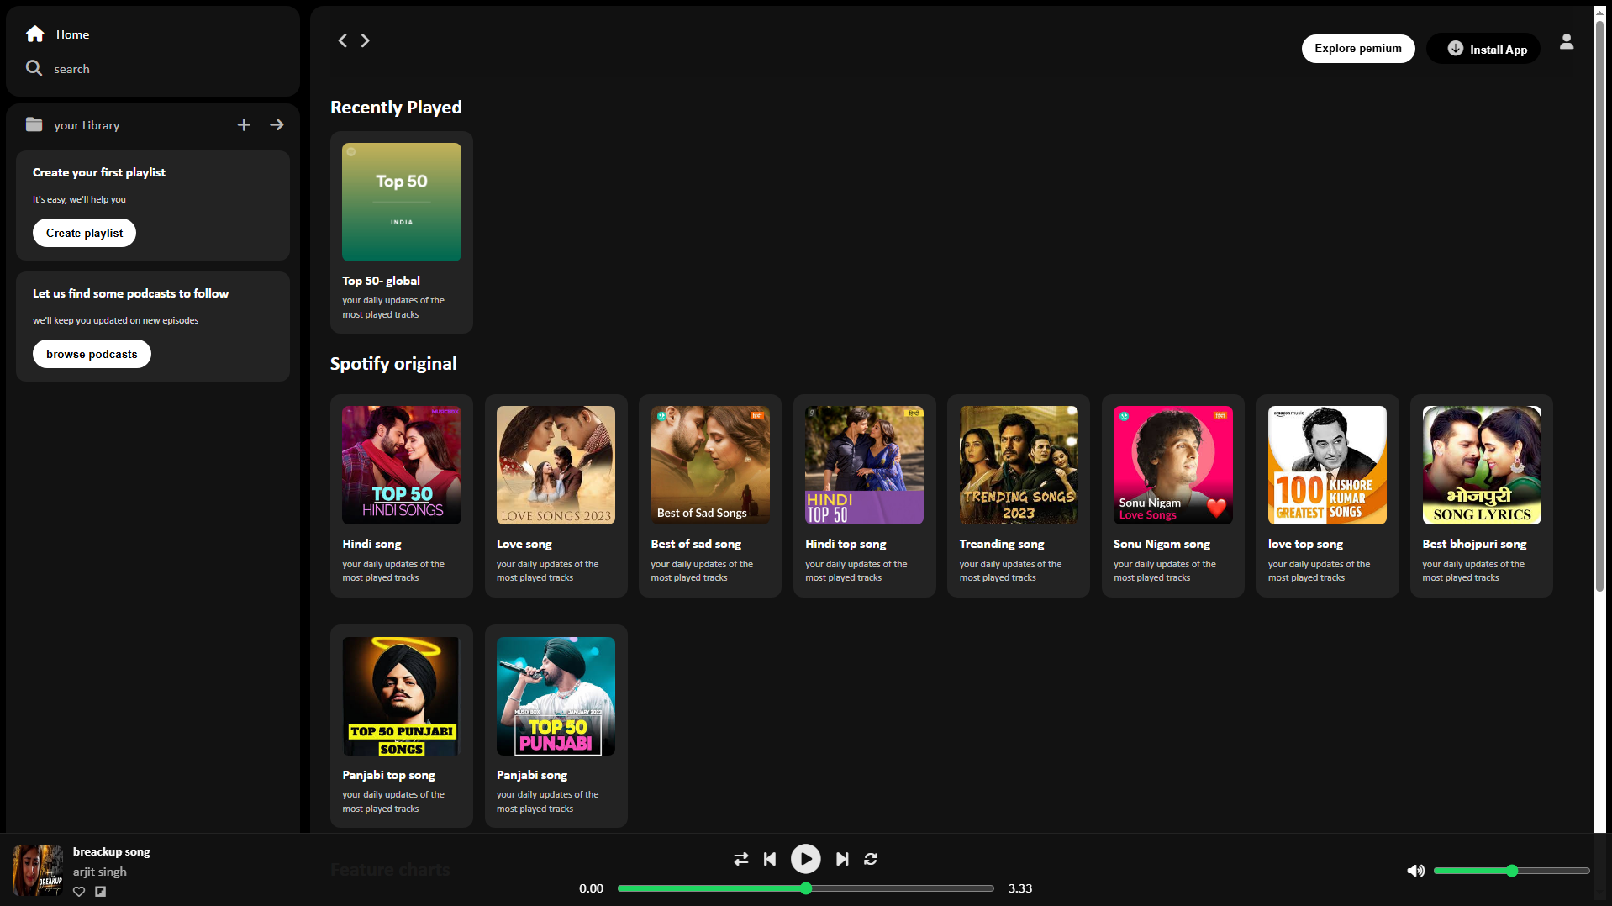Image resolution: width=1612 pixels, height=906 pixels.
Task: Go forward with the right chevron
Action: pos(366,40)
